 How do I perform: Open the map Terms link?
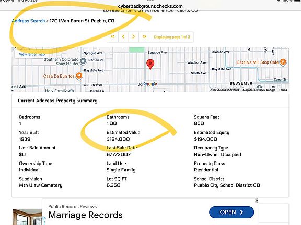(283, 90)
